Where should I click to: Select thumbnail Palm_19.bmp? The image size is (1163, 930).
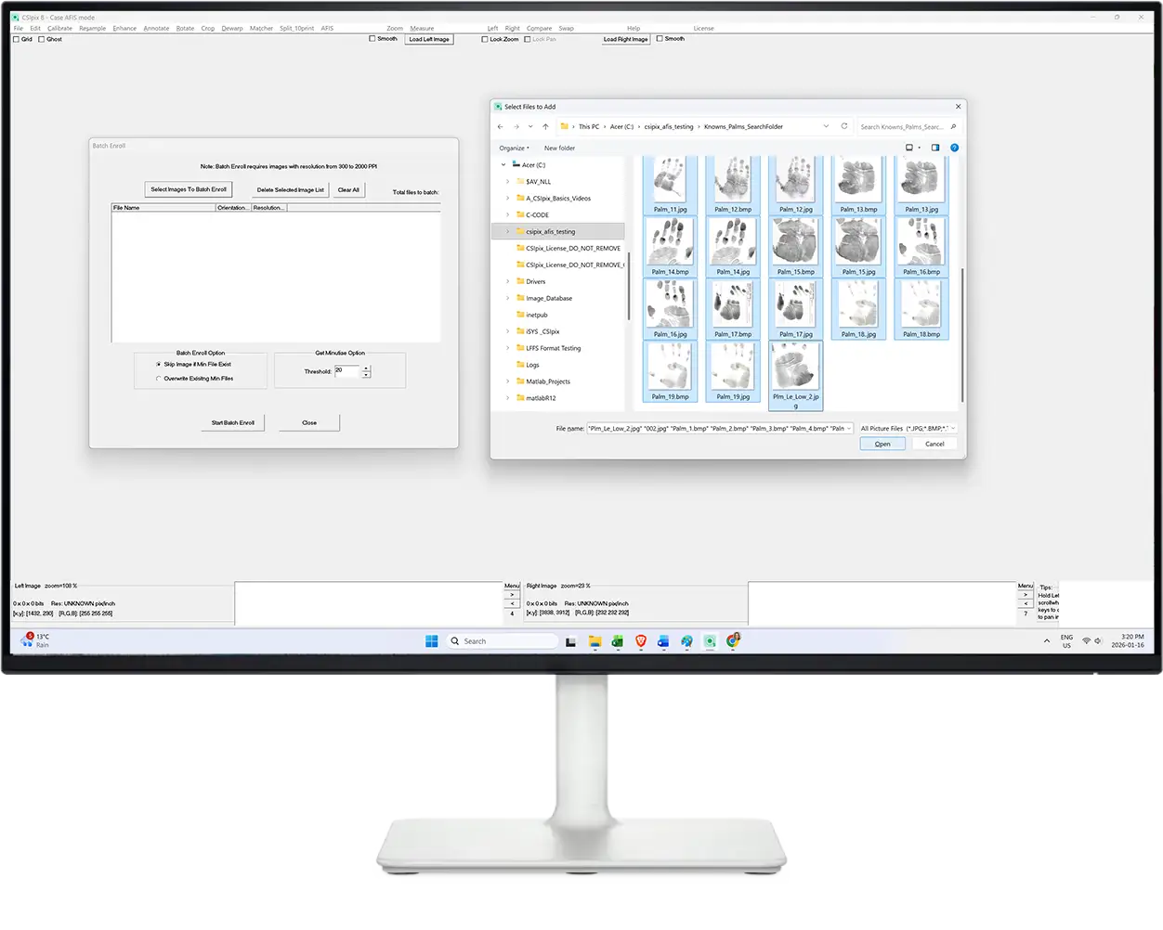click(x=670, y=372)
